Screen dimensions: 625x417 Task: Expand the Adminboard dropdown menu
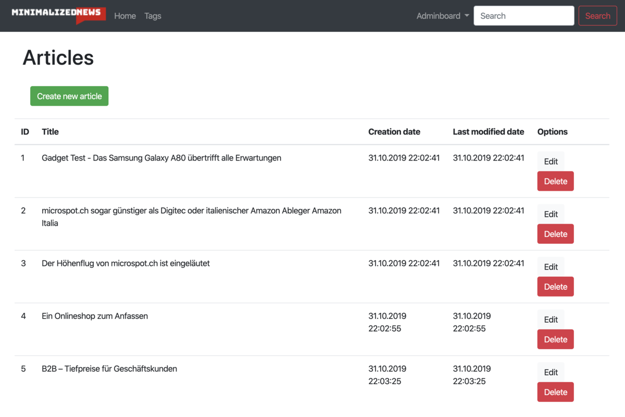[443, 16]
